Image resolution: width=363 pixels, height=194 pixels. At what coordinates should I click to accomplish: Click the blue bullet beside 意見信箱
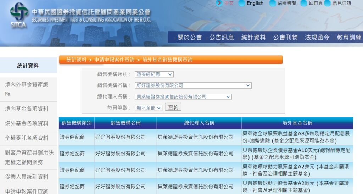coord(327,3)
